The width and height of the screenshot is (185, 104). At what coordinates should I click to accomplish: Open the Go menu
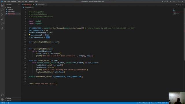click(x=23, y=1)
